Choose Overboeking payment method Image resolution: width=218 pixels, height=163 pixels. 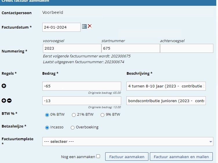coord(72,127)
